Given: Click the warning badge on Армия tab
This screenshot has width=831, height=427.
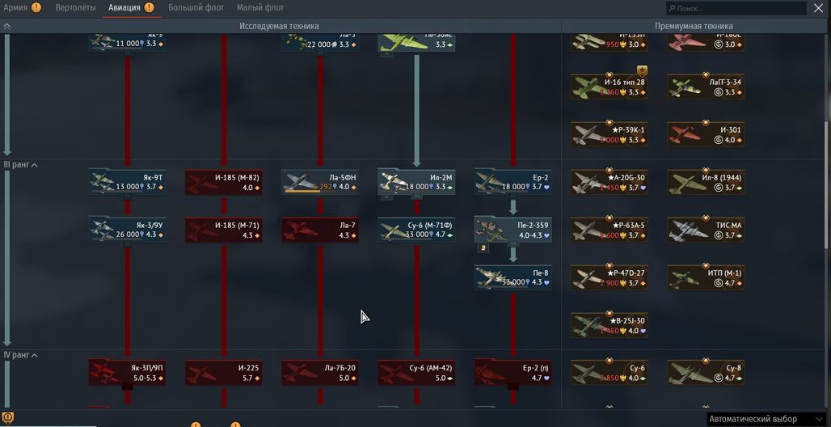Looking at the screenshot, I should pos(36,7).
